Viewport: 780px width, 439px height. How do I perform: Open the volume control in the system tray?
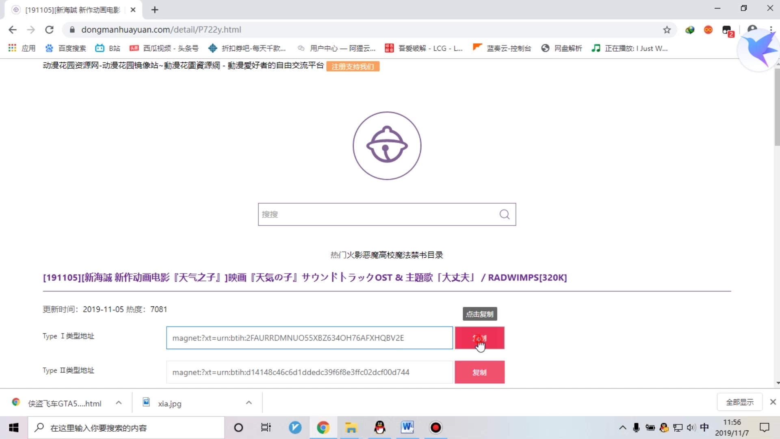[x=691, y=427]
